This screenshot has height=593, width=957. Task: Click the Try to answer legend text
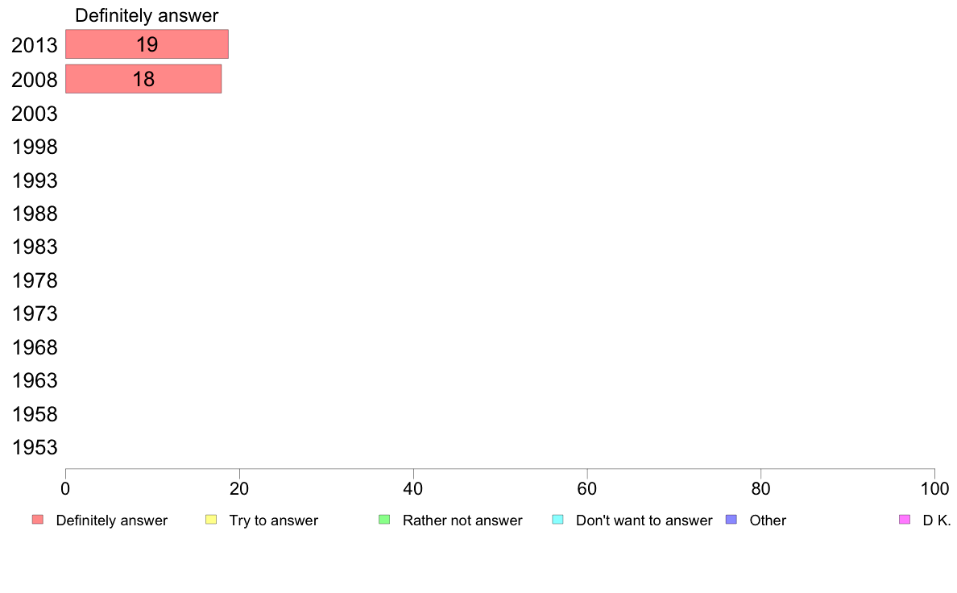(x=273, y=520)
